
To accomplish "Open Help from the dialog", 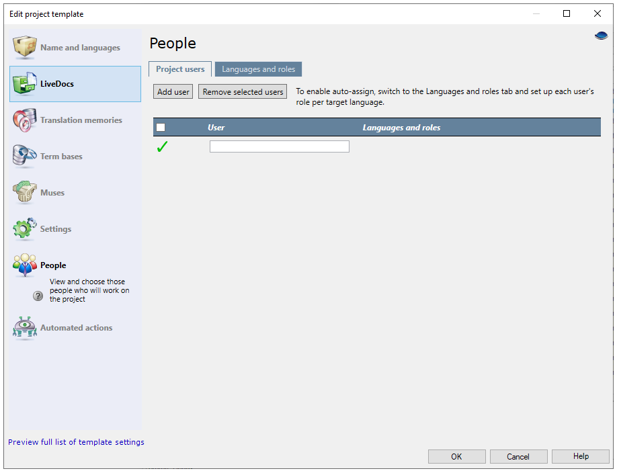I will pos(580,456).
